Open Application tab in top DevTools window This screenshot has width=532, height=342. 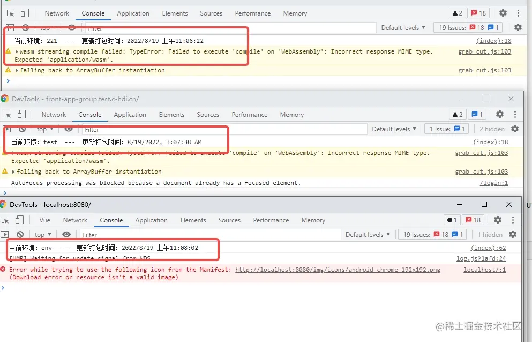133,13
